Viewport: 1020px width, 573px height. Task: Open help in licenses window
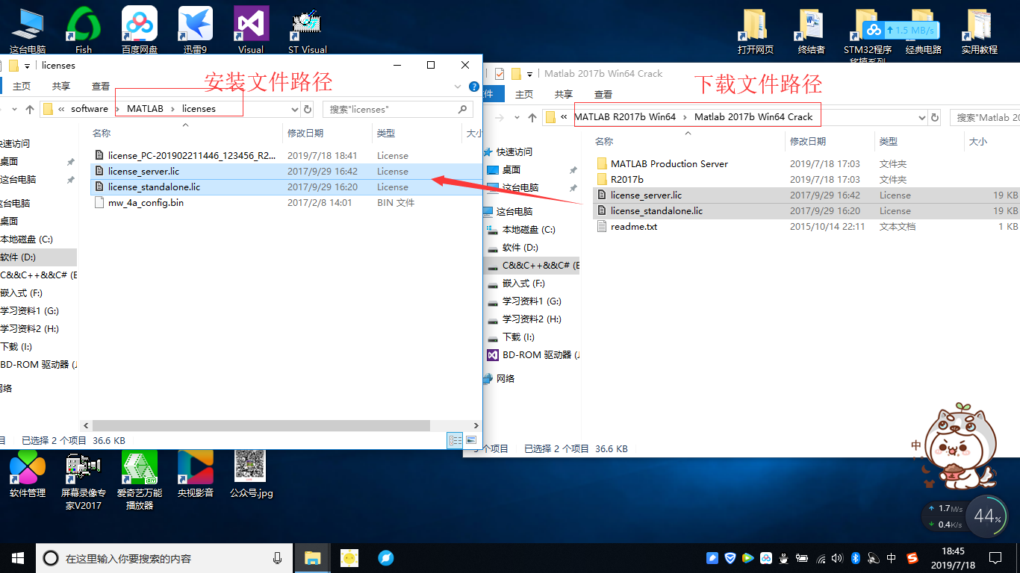click(473, 87)
